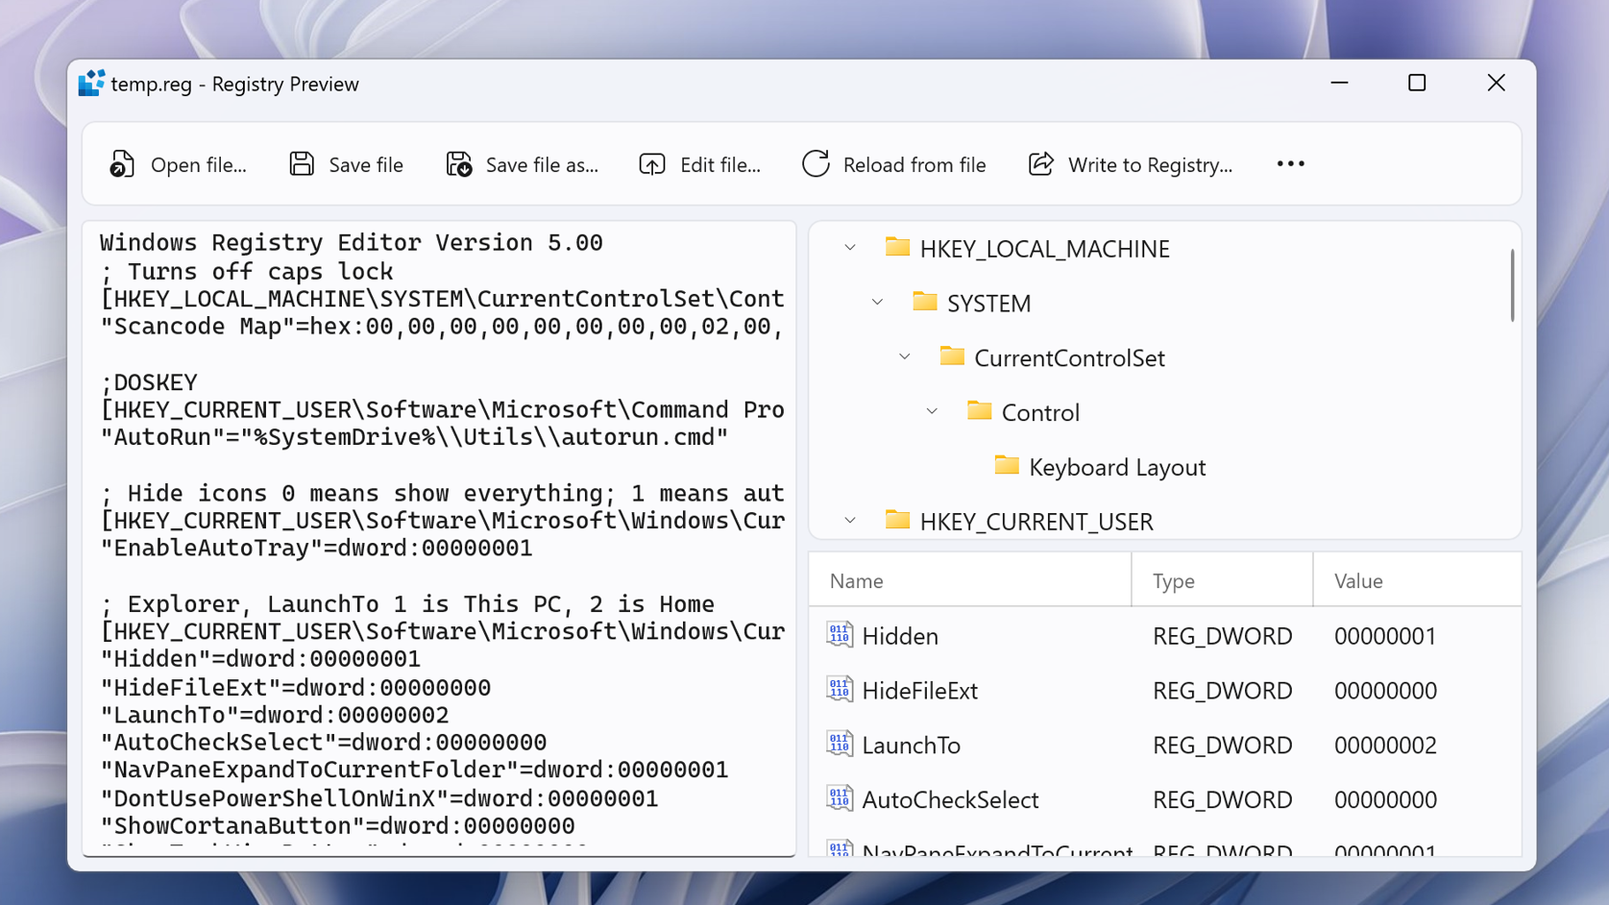Image resolution: width=1609 pixels, height=905 pixels.
Task: Click the Save file floppy icon
Action: tap(302, 164)
